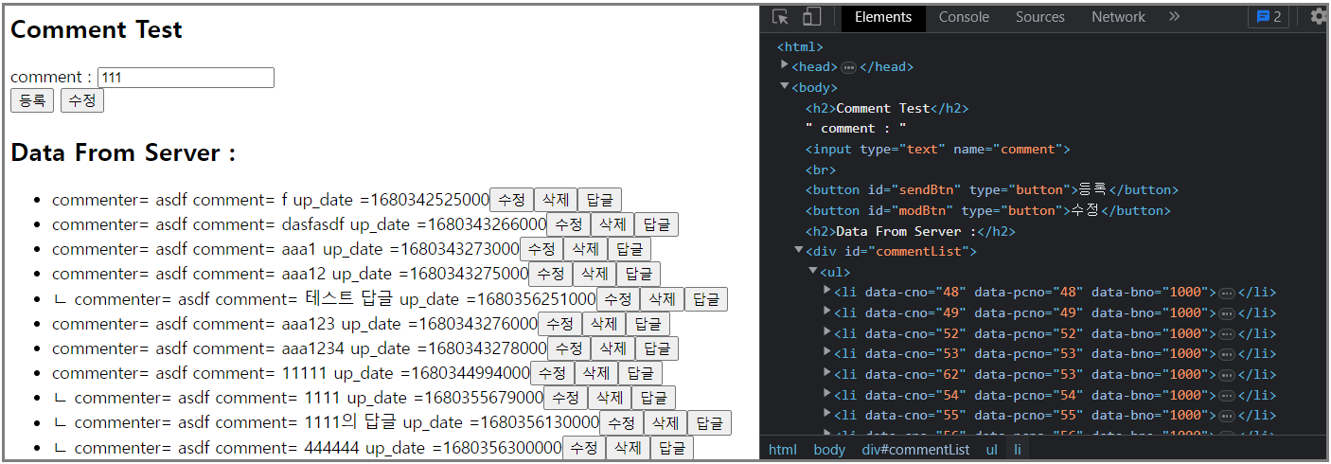Collapse the ul element node
Screen dimensions: 1331x464
tap(813, 272)
